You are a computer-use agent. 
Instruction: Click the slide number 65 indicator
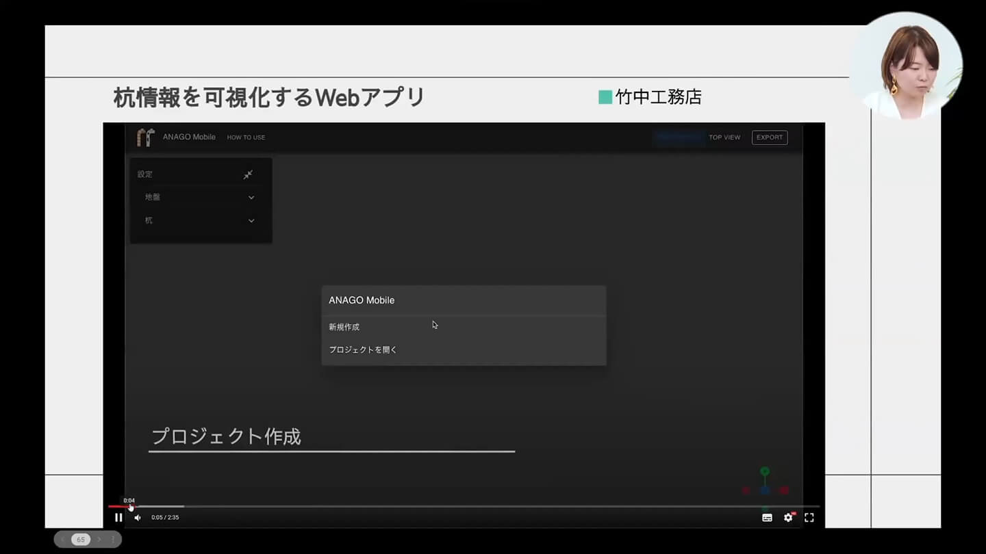(x=81, y=540)
